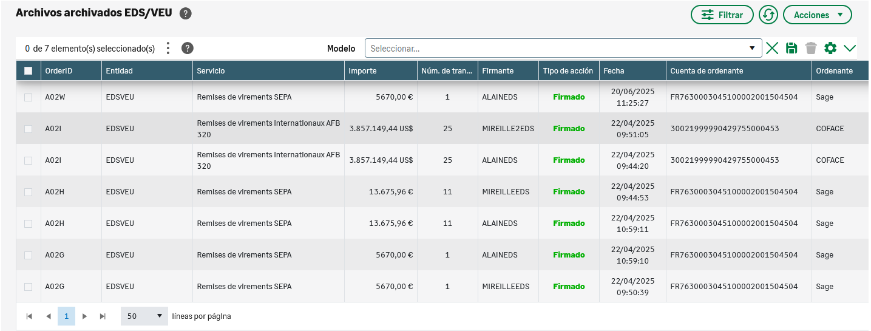
Task: Select page number 1
Action: coord(66,316)
